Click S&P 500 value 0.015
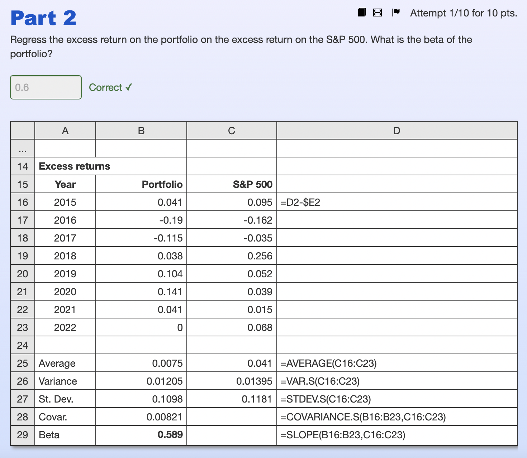The image size is (527, 458). pos(232,310)
